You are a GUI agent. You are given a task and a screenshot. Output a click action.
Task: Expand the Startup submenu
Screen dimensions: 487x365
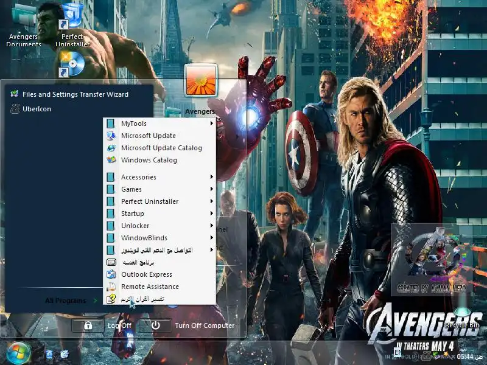pos(159,214)
